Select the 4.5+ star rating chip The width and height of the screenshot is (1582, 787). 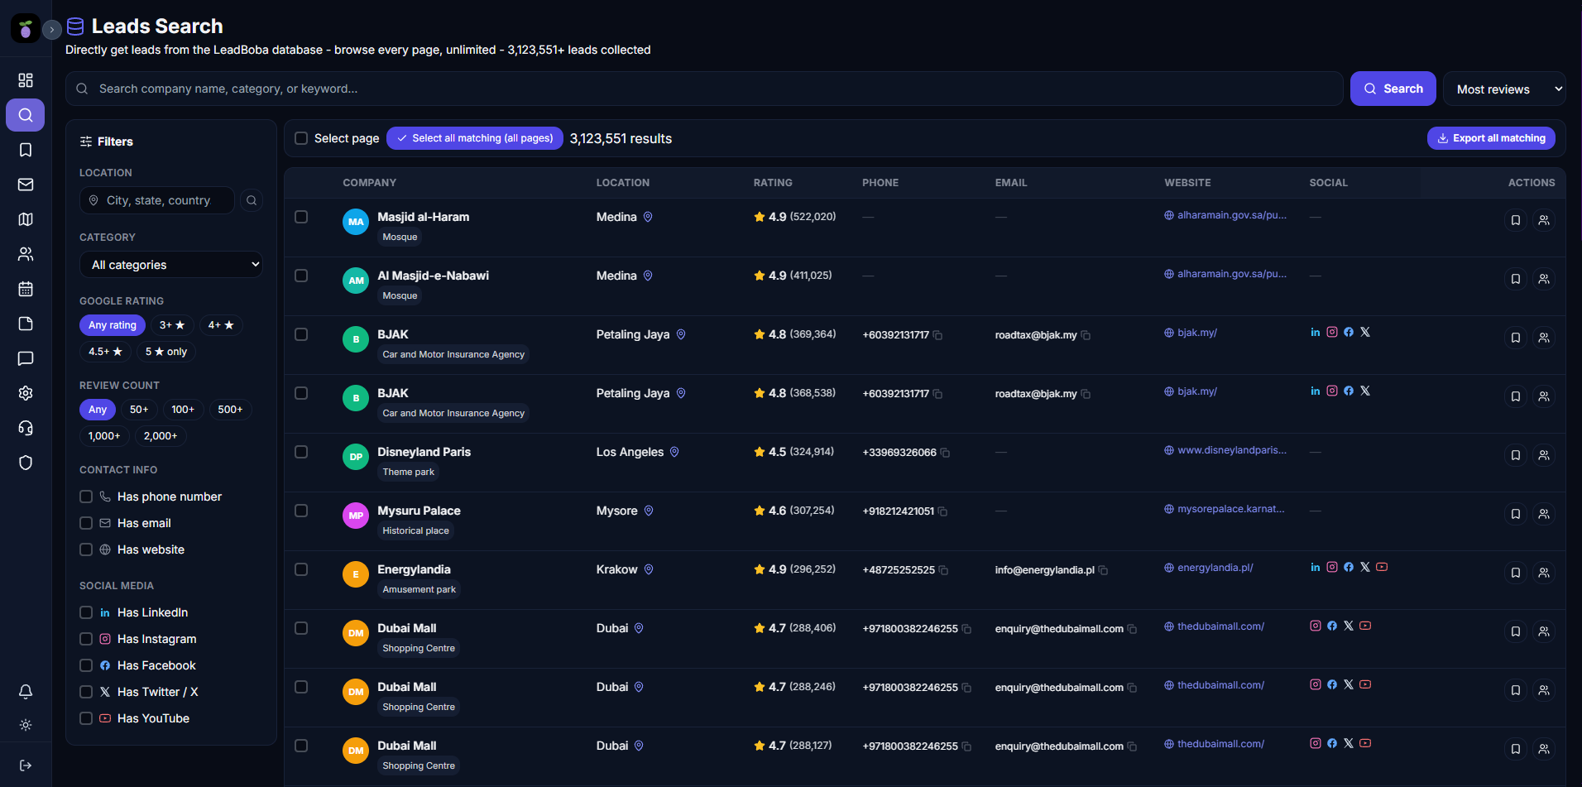click(105, 352)
